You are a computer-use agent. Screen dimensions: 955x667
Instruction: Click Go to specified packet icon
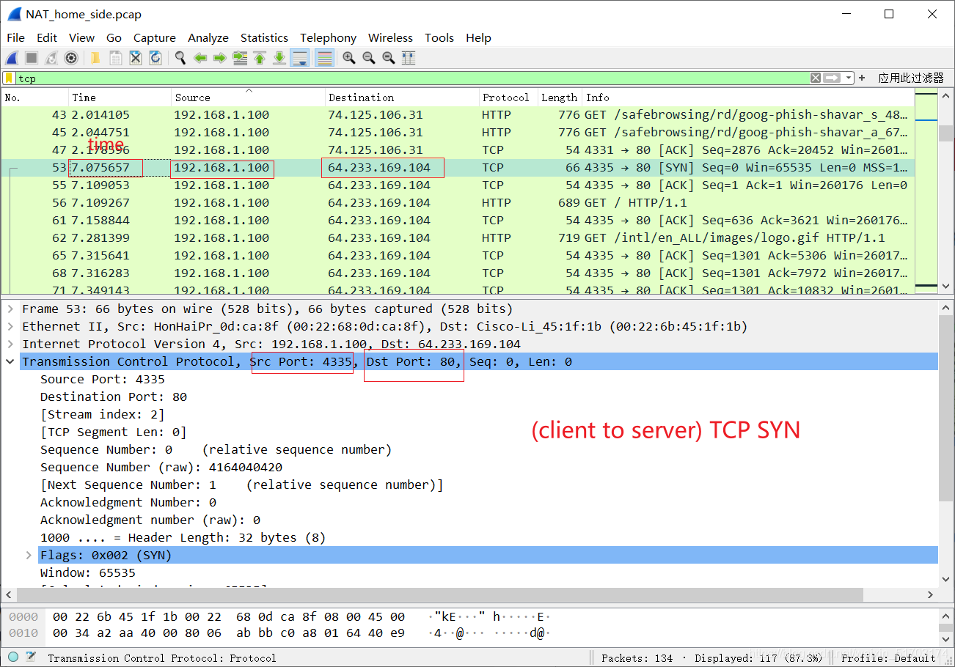tap(240, 58)
